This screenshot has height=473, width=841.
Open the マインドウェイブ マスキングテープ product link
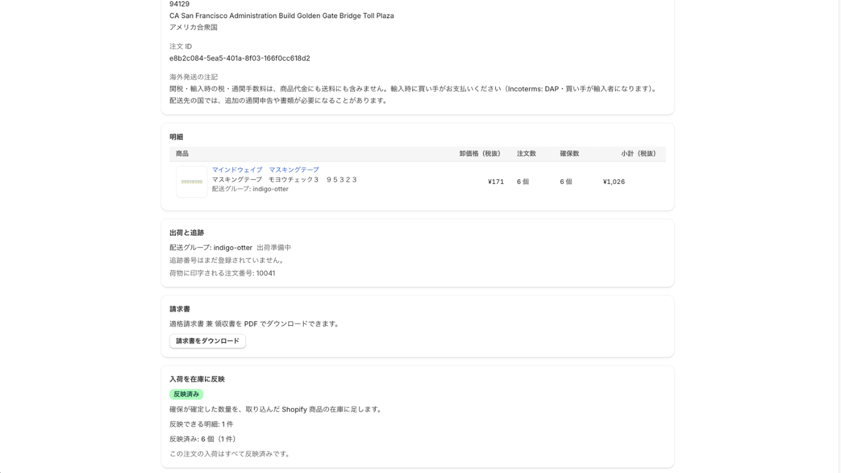tap(265, 170)
